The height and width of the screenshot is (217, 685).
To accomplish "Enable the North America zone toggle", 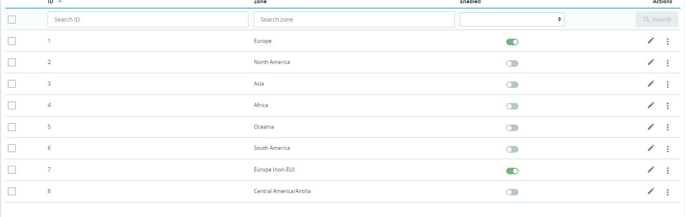I will tap(512, 64).
